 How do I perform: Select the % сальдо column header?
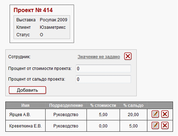coord(133,105)
